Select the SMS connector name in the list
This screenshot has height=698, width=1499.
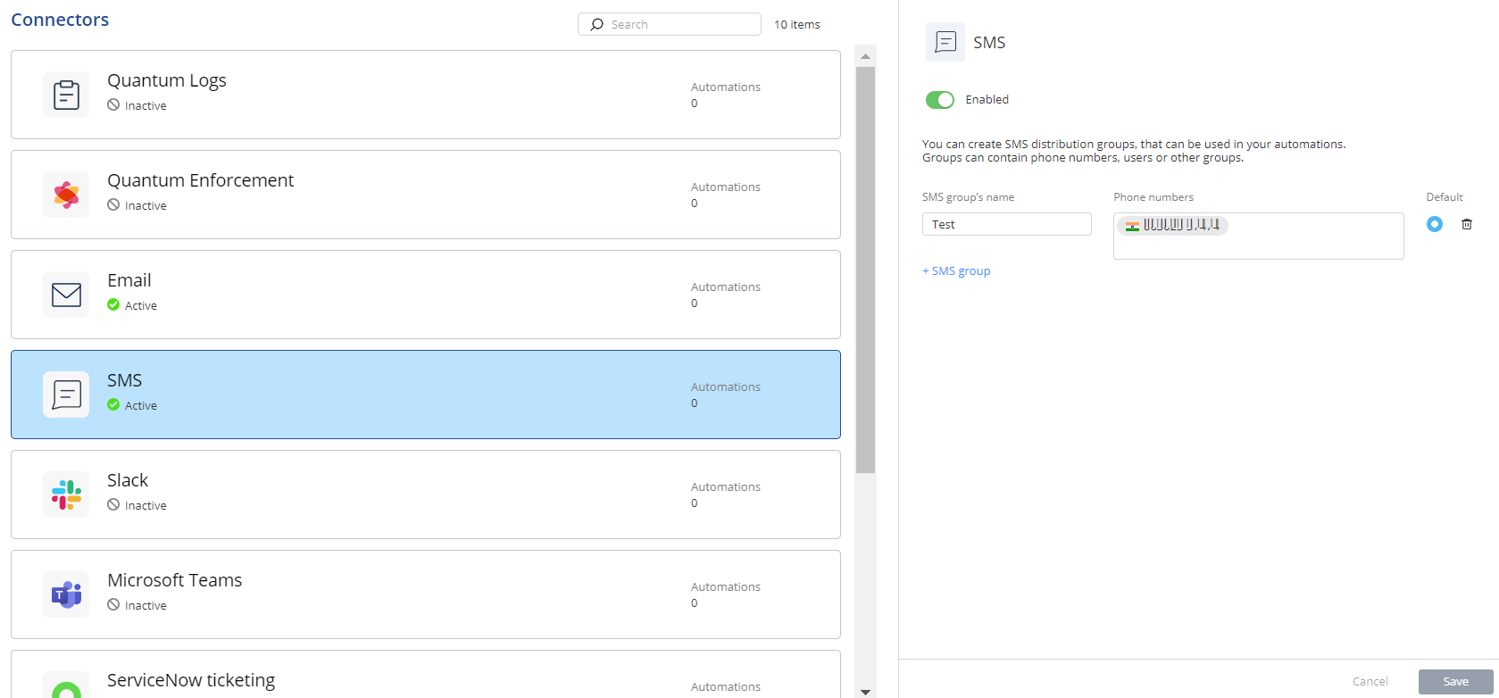(x=125, y=380)
